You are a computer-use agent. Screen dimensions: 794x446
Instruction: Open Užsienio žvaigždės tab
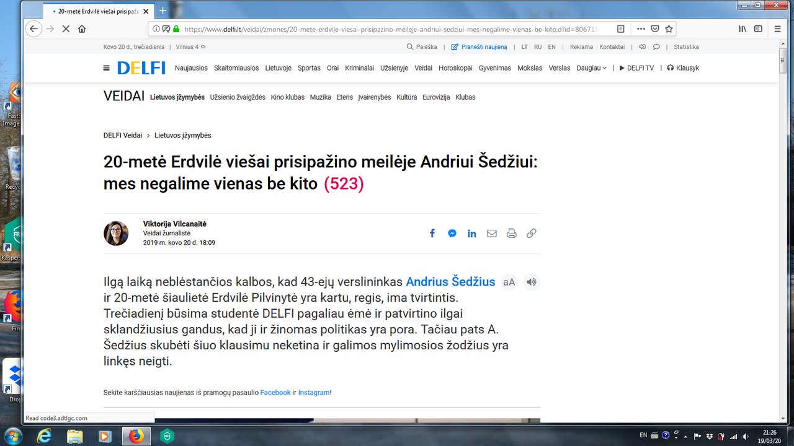238,97
